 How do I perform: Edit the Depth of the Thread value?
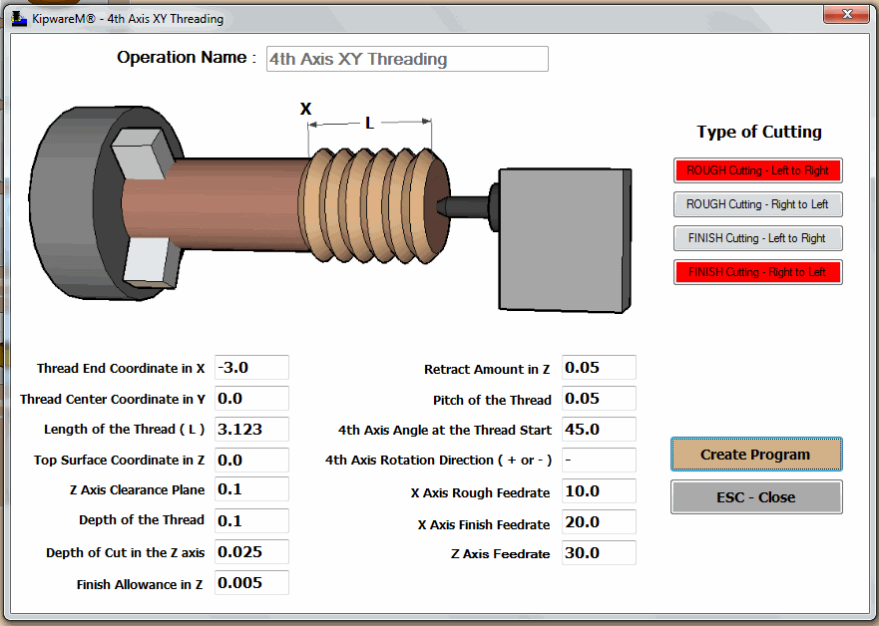pos(250,521)
